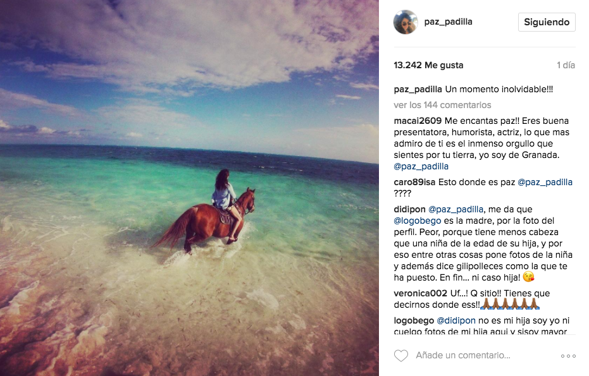
Task: Click the @didipon mention in logobego's comment
Action: pos(456,320)
